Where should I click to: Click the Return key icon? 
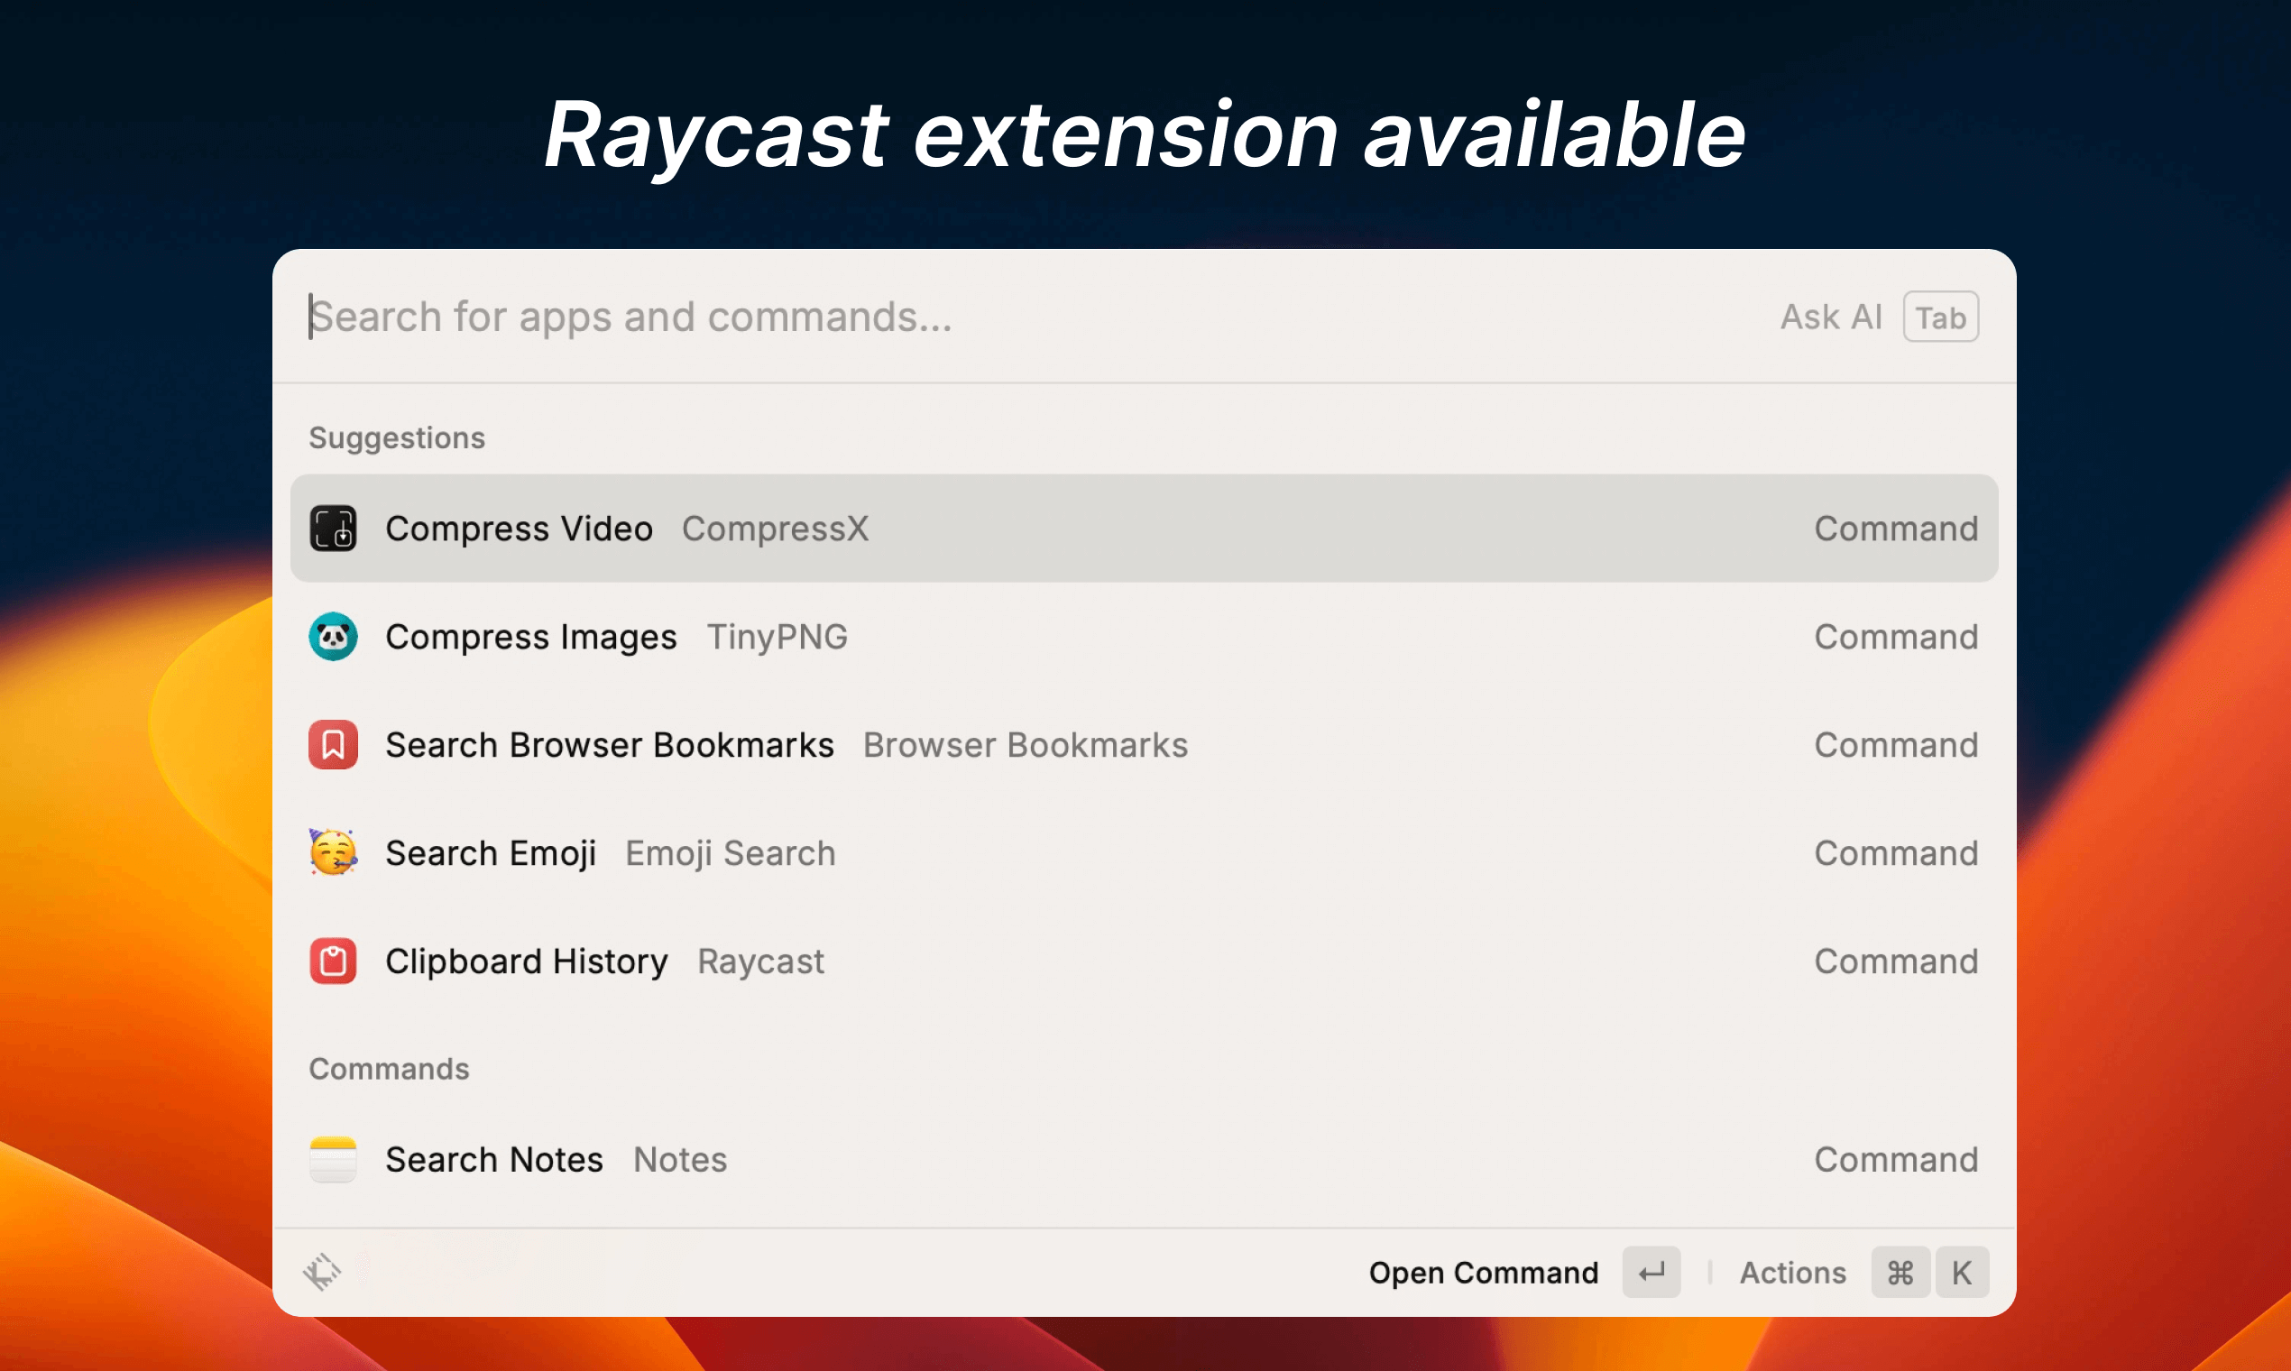(x=1652, y=1272)
